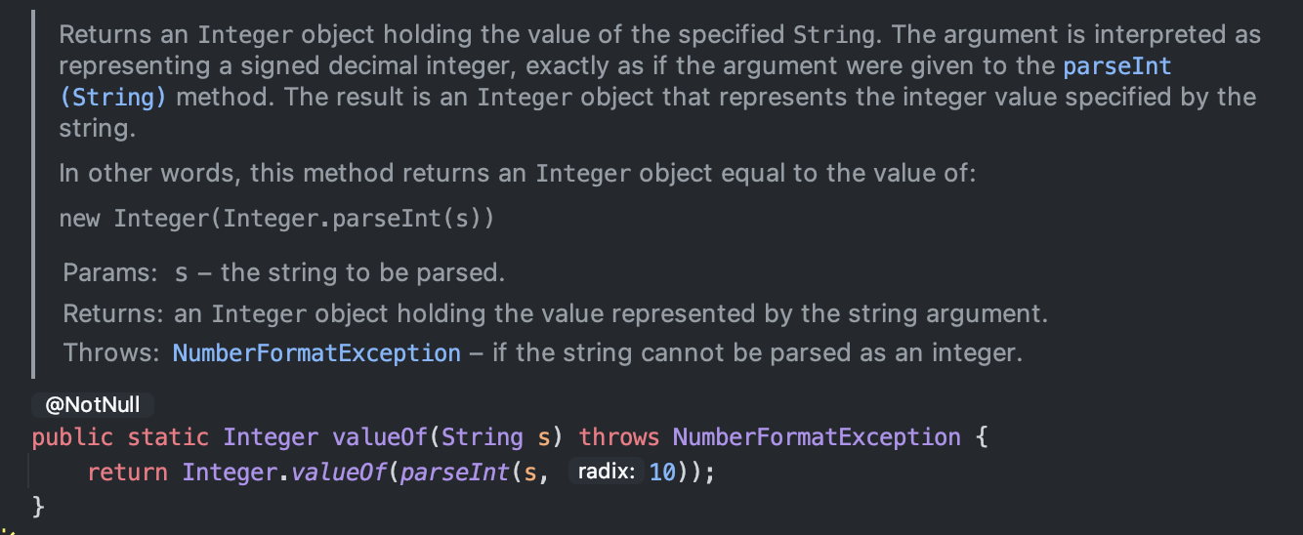Image resolution: width=1303 pixels, height=535 pixels.
Task: Click the String parameter type
Action: tap(481, 436)
